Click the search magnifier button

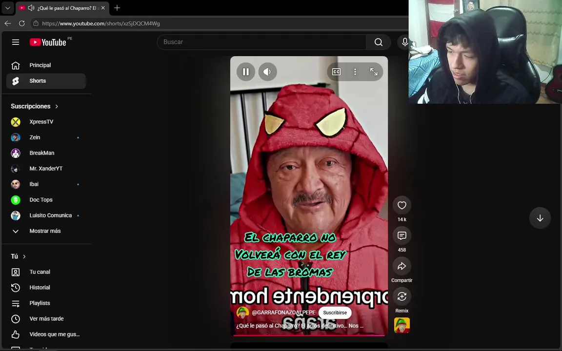click(x=378, y=42)
